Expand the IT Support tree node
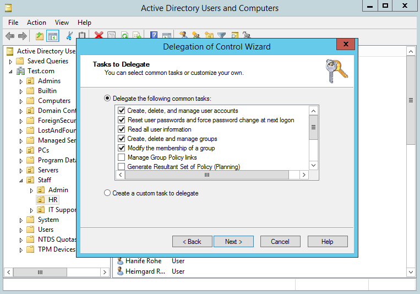 31,210
